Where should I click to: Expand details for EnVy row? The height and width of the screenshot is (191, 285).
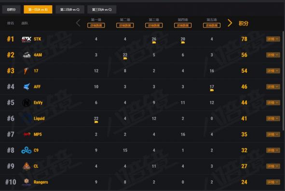click(x=273, y=103)
